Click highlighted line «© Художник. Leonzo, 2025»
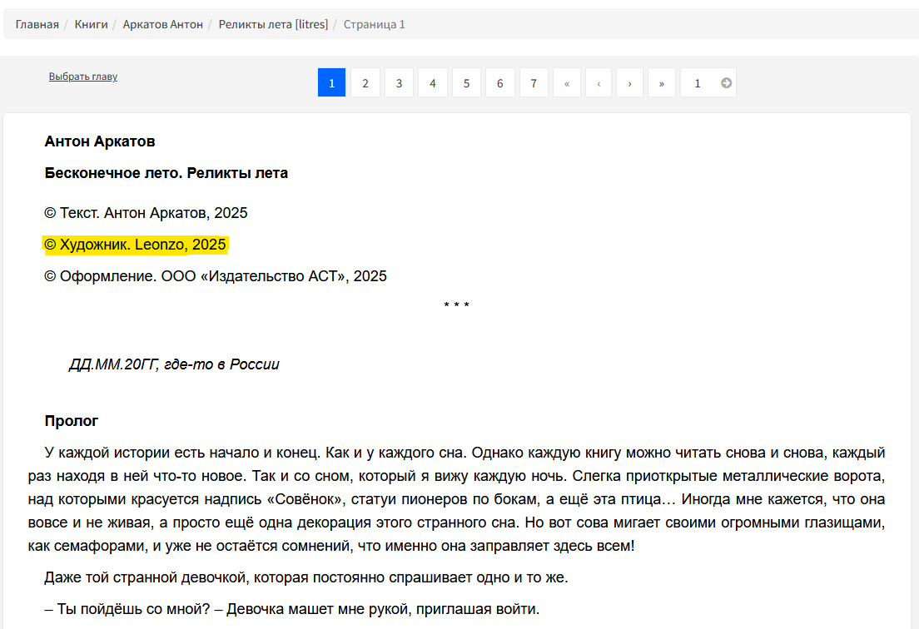The height and width of the screenshot is (629, 919). point(136,245)
